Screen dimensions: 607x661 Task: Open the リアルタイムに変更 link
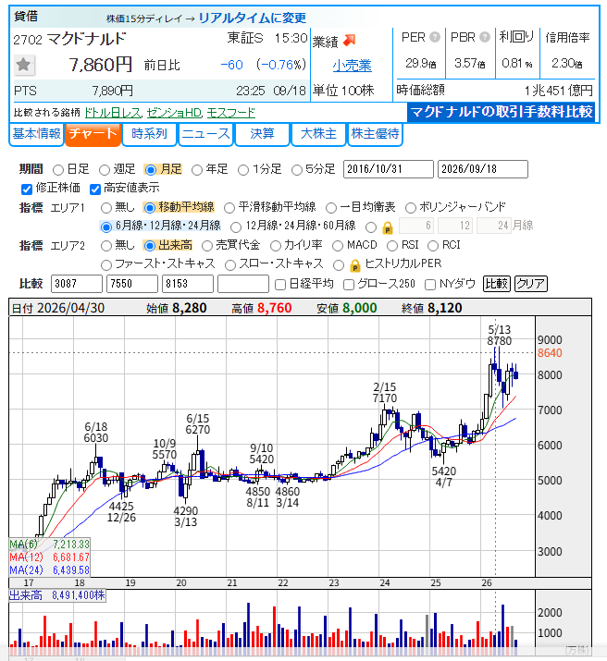pos(253,18)
